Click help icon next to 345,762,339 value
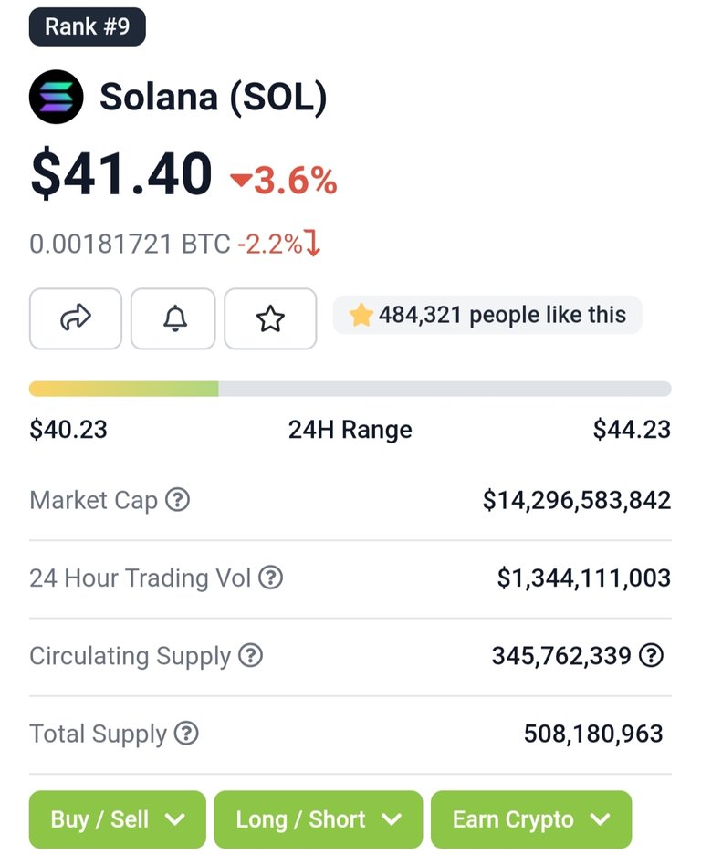The height and width of the screenshot is (854, 701). (651, 655)
